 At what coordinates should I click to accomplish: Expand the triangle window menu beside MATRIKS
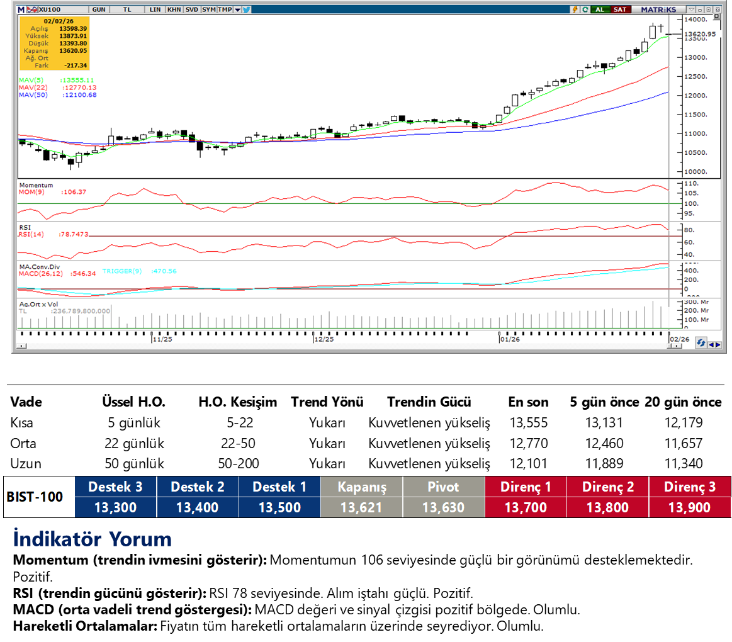click(691, 9)
